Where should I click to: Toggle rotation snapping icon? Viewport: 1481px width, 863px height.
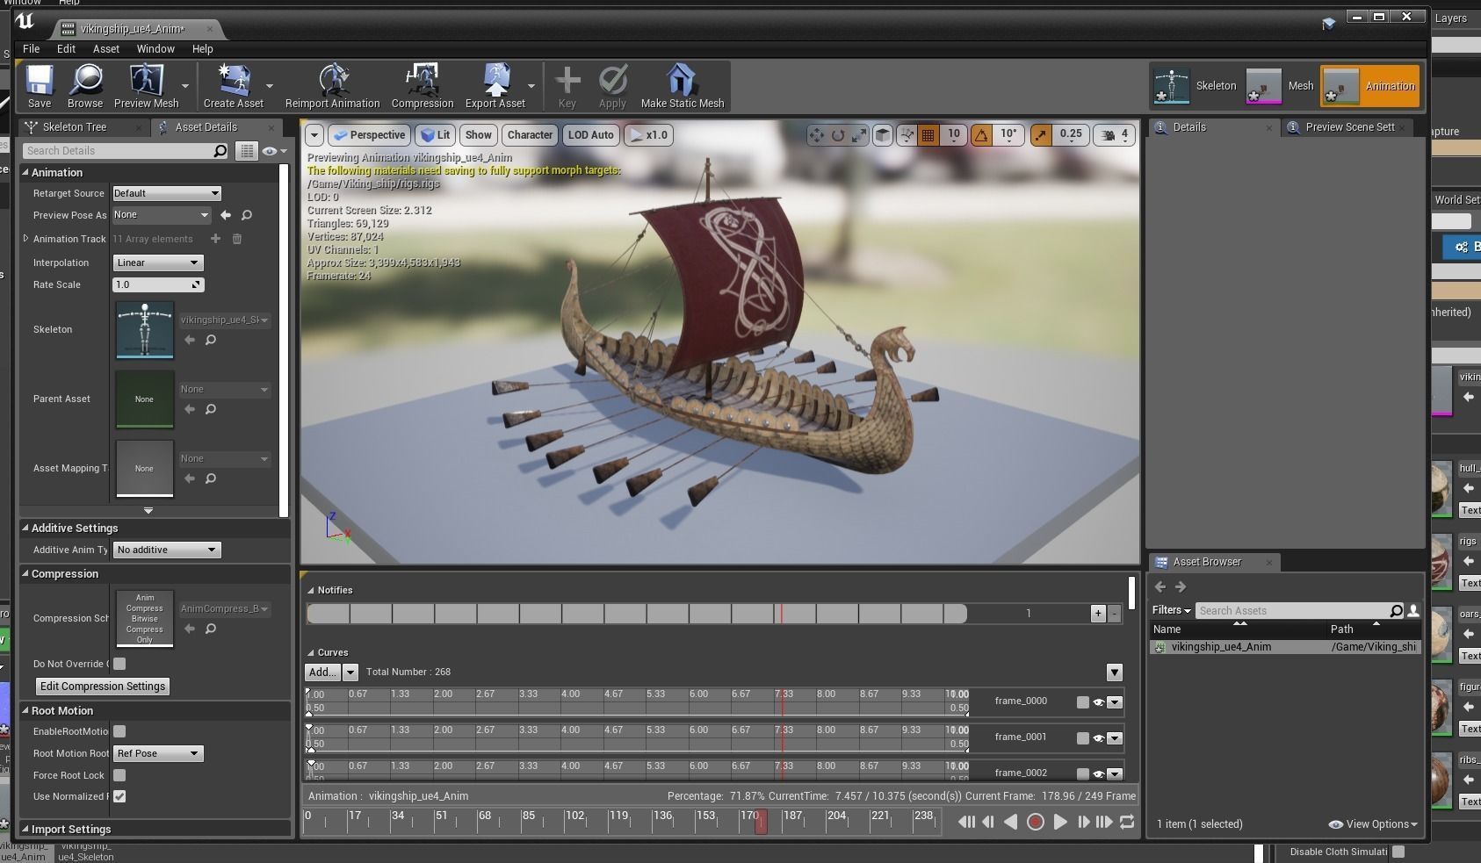pyautogui.click(x=981, y=135)
